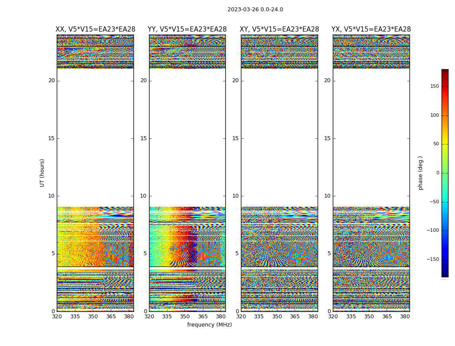
Task: Click colorbar tick label −100
Action: tap(432, 230)
